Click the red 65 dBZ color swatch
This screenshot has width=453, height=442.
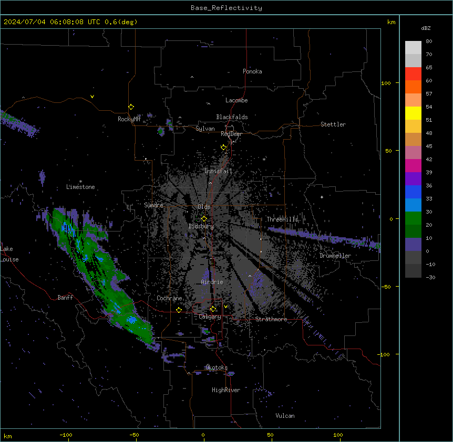413,73
